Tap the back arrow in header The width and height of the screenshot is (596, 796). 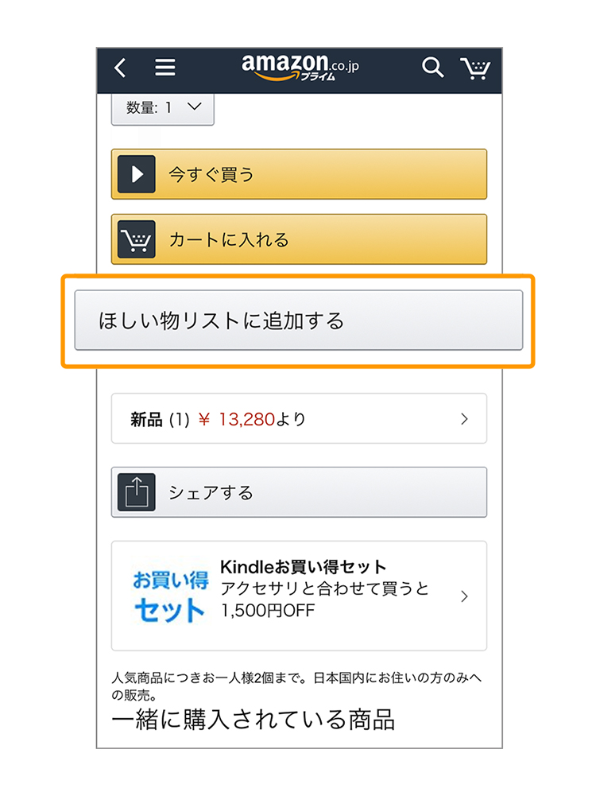coord(120,67)
